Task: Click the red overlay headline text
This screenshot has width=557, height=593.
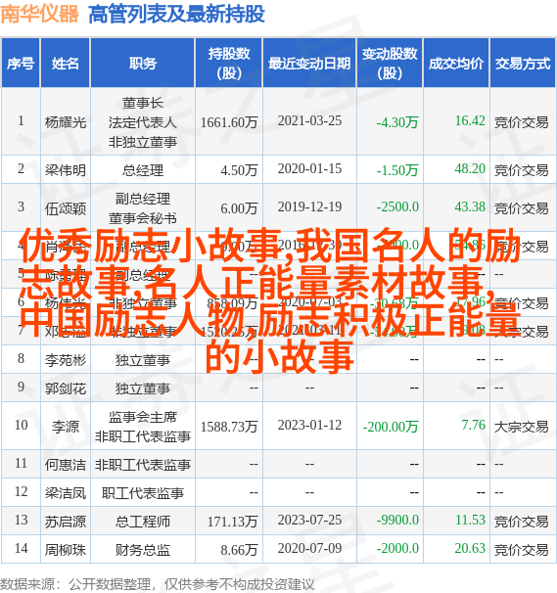Action: coord(271,300)
